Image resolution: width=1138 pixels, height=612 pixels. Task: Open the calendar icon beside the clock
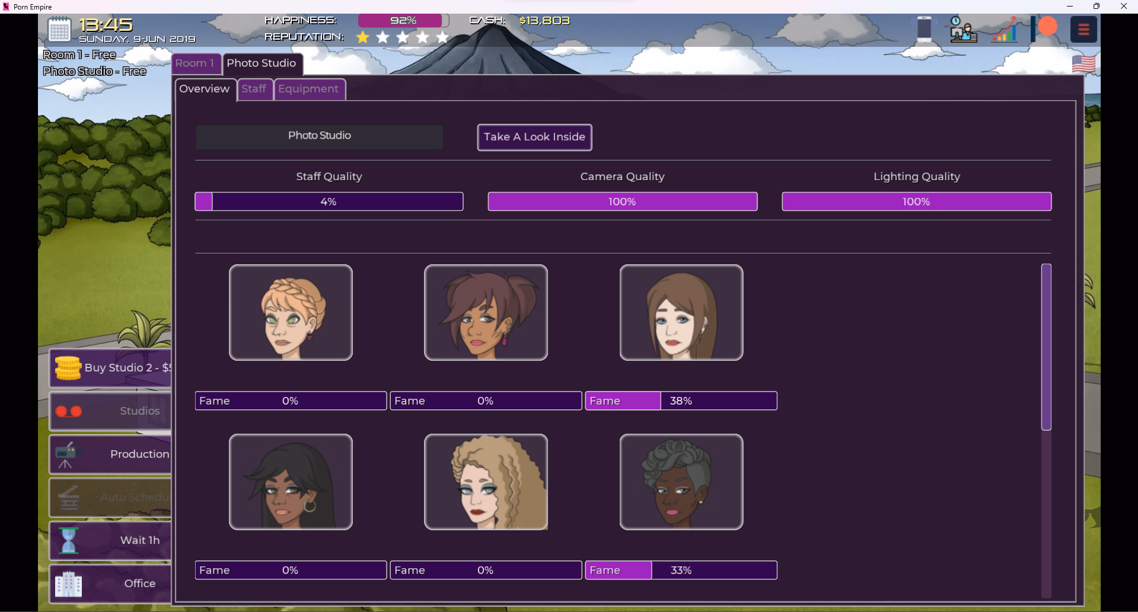(59, 30)
